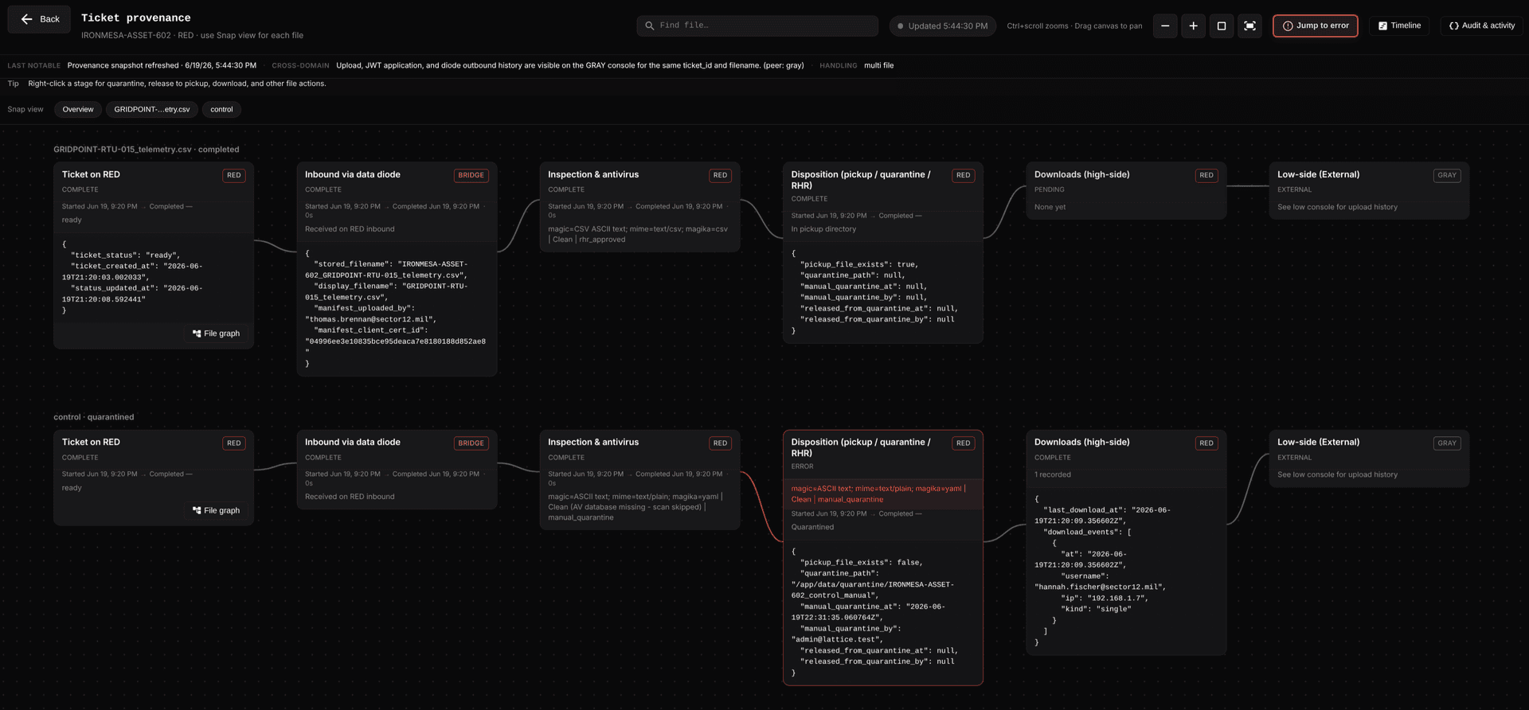Image resolution: width=1529 pixels, height=710 pixels.
Task: Click 'control · quarantined' row heading
Action: click(93, 417)
